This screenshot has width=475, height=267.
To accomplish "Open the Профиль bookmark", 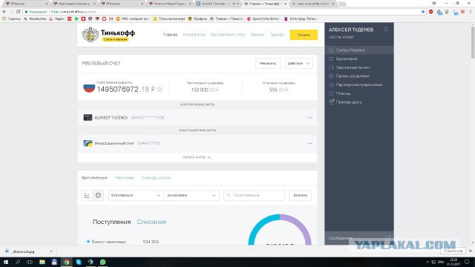I will [197, 19].
